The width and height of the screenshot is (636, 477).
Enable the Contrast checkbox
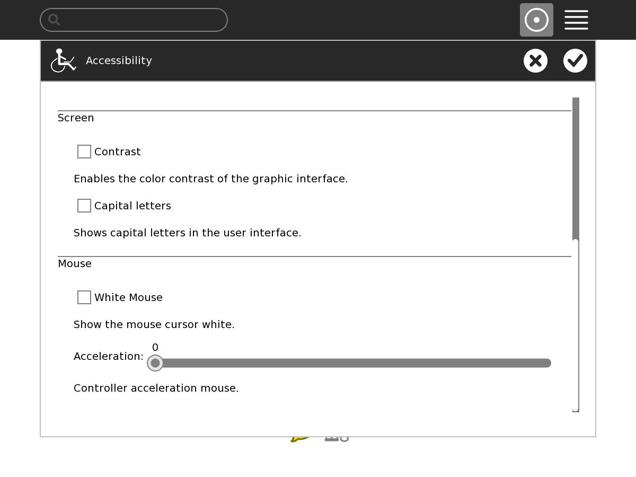[84, 152]
